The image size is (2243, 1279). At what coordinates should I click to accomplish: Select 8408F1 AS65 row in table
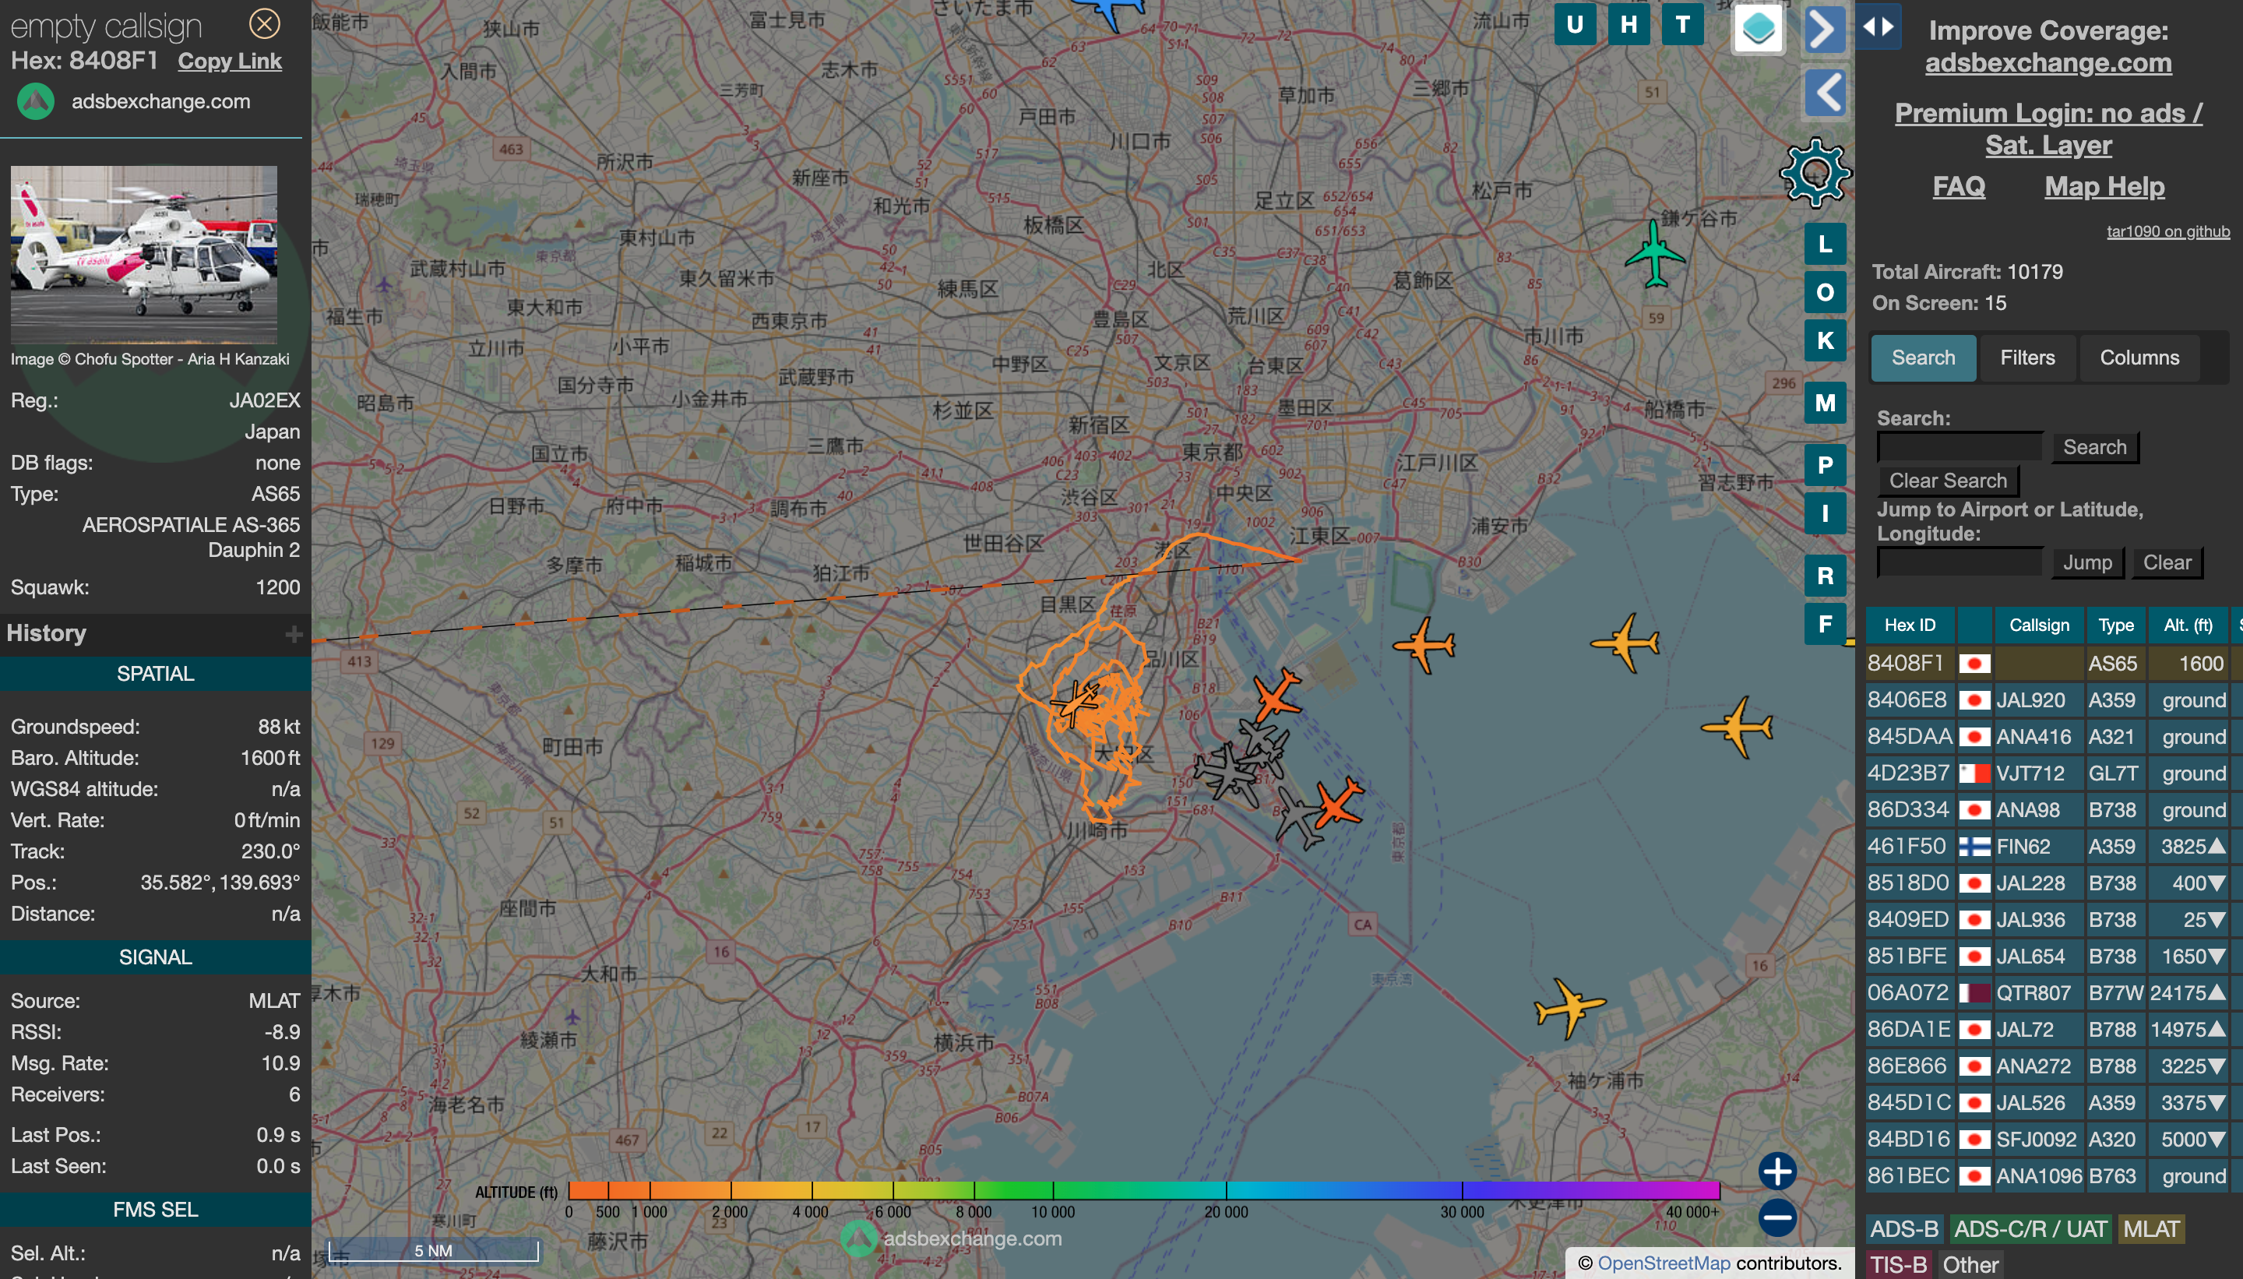[2053, 663]
